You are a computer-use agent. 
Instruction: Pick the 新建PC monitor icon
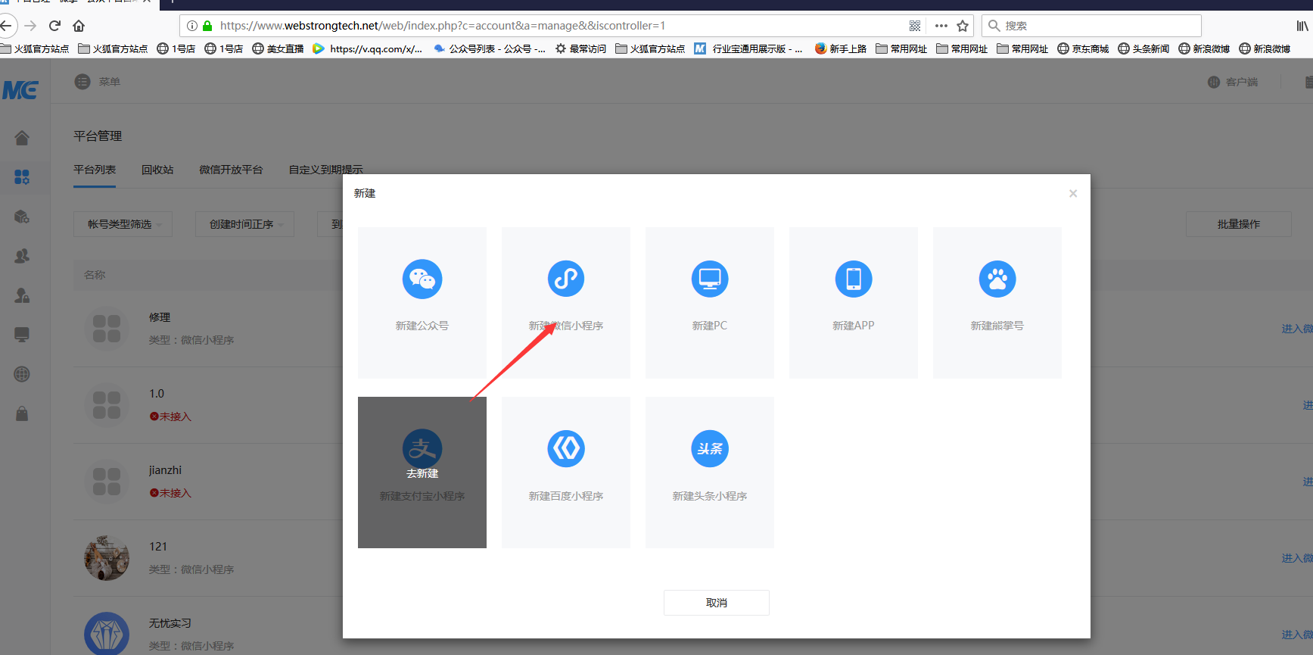[x=710, y=279]
